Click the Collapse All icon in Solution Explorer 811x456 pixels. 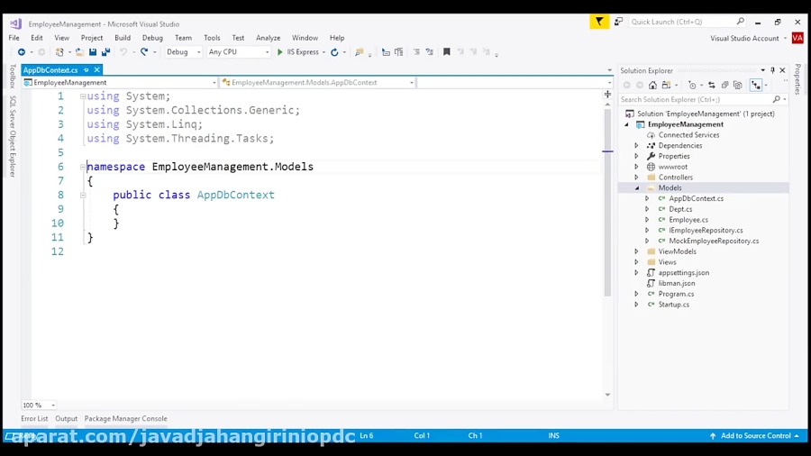point(724,86)
